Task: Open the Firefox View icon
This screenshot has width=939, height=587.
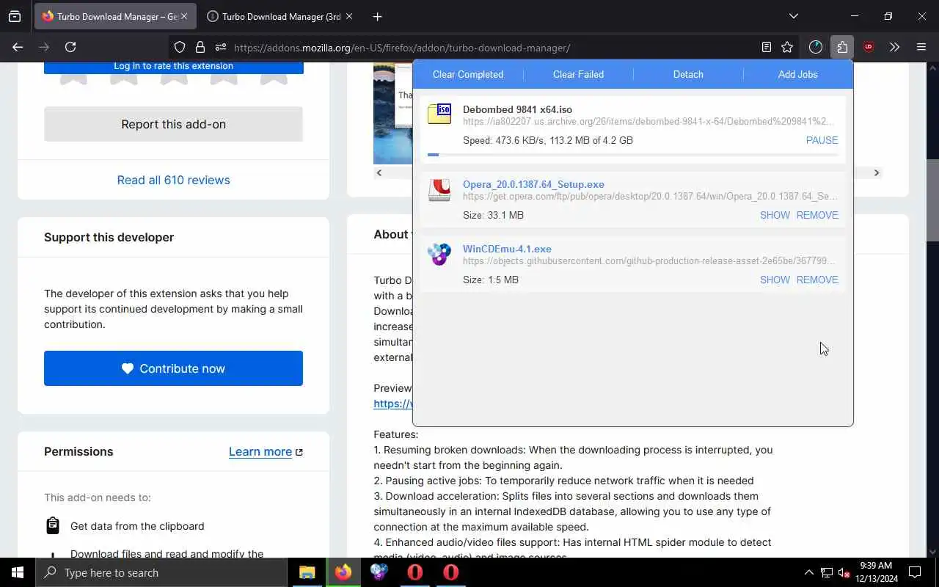Action: pos(15,16)
